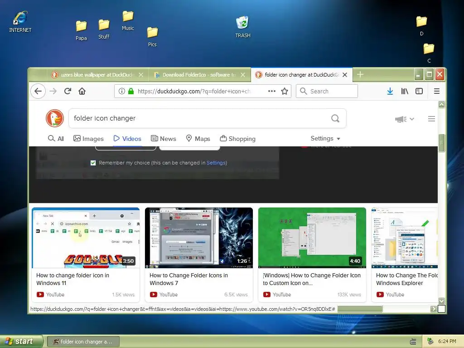Open the Firefox library icon

[x=405, y=91]
